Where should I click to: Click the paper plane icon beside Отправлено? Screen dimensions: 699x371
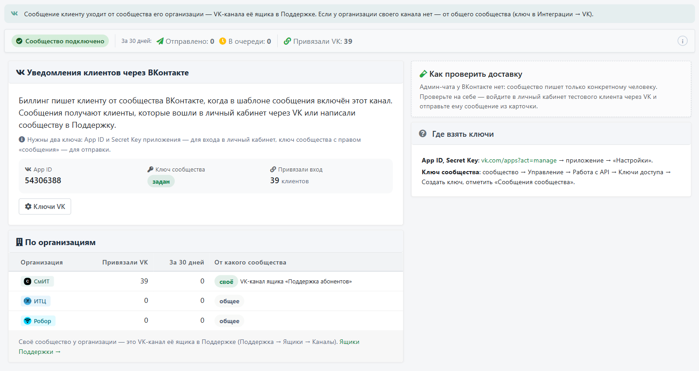160,41
